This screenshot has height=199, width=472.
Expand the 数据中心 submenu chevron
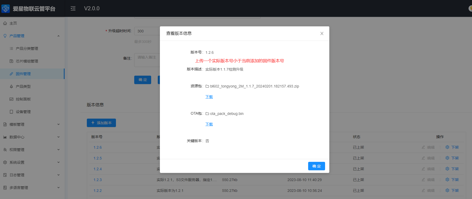(x=59, y=137)
